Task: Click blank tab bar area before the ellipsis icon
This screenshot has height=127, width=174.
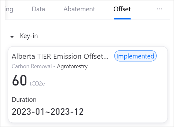Action: (144, 9)
